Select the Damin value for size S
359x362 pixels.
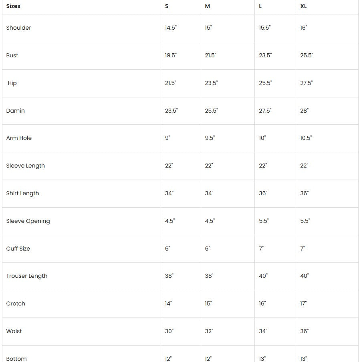171,111
